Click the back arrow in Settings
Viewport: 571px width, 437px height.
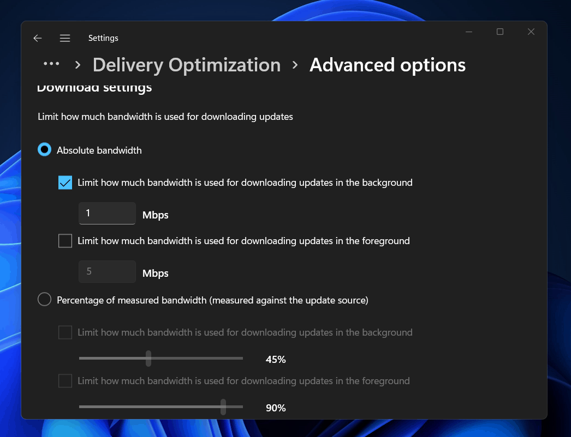click(38, 38)
